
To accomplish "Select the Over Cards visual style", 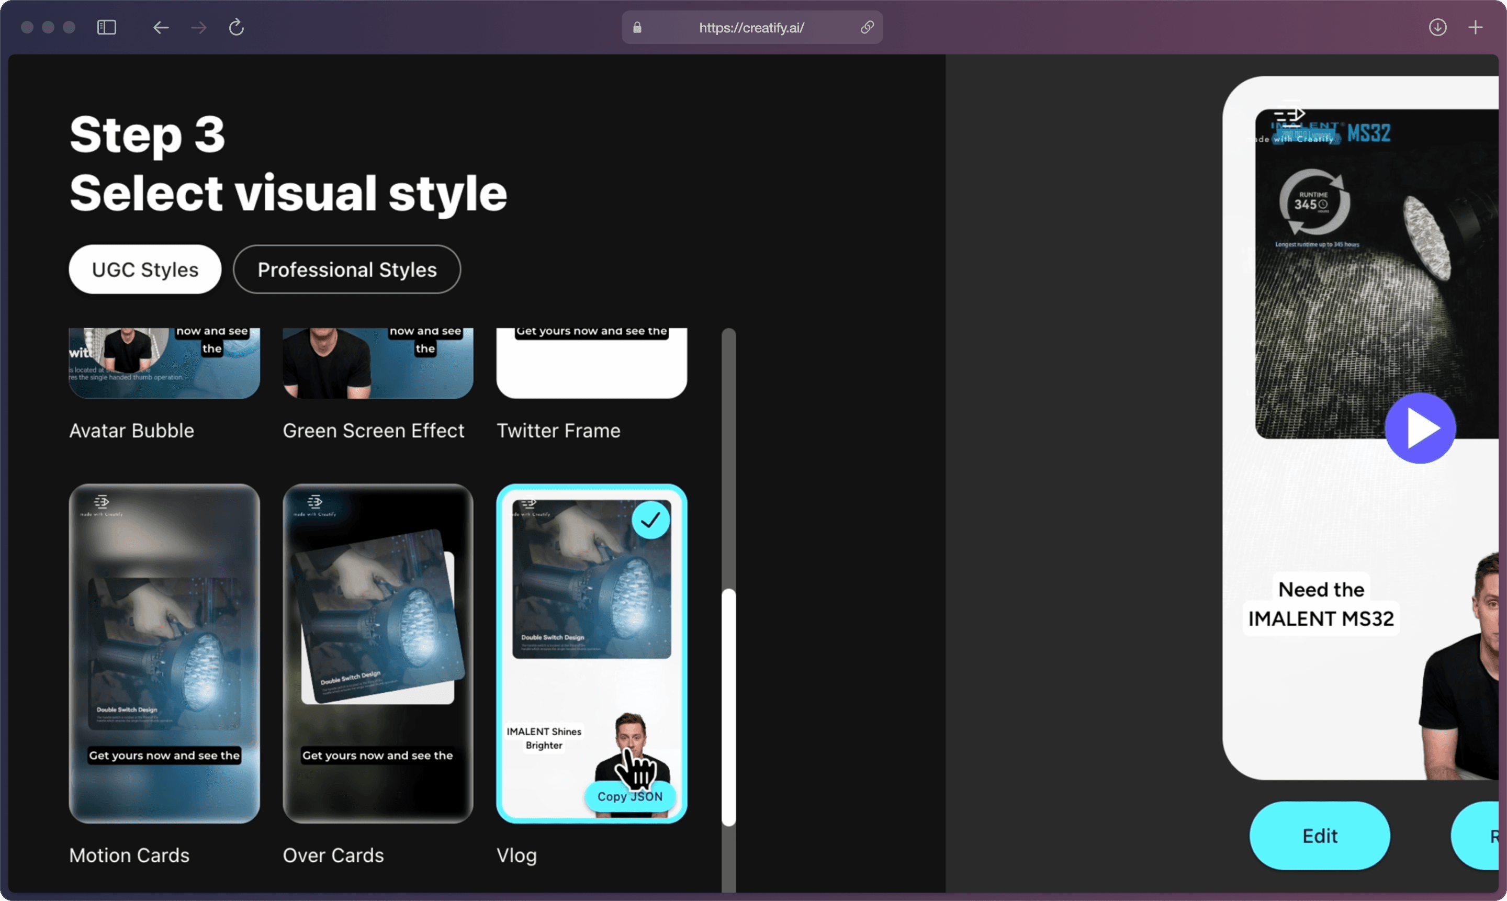I will coord(376,652).
